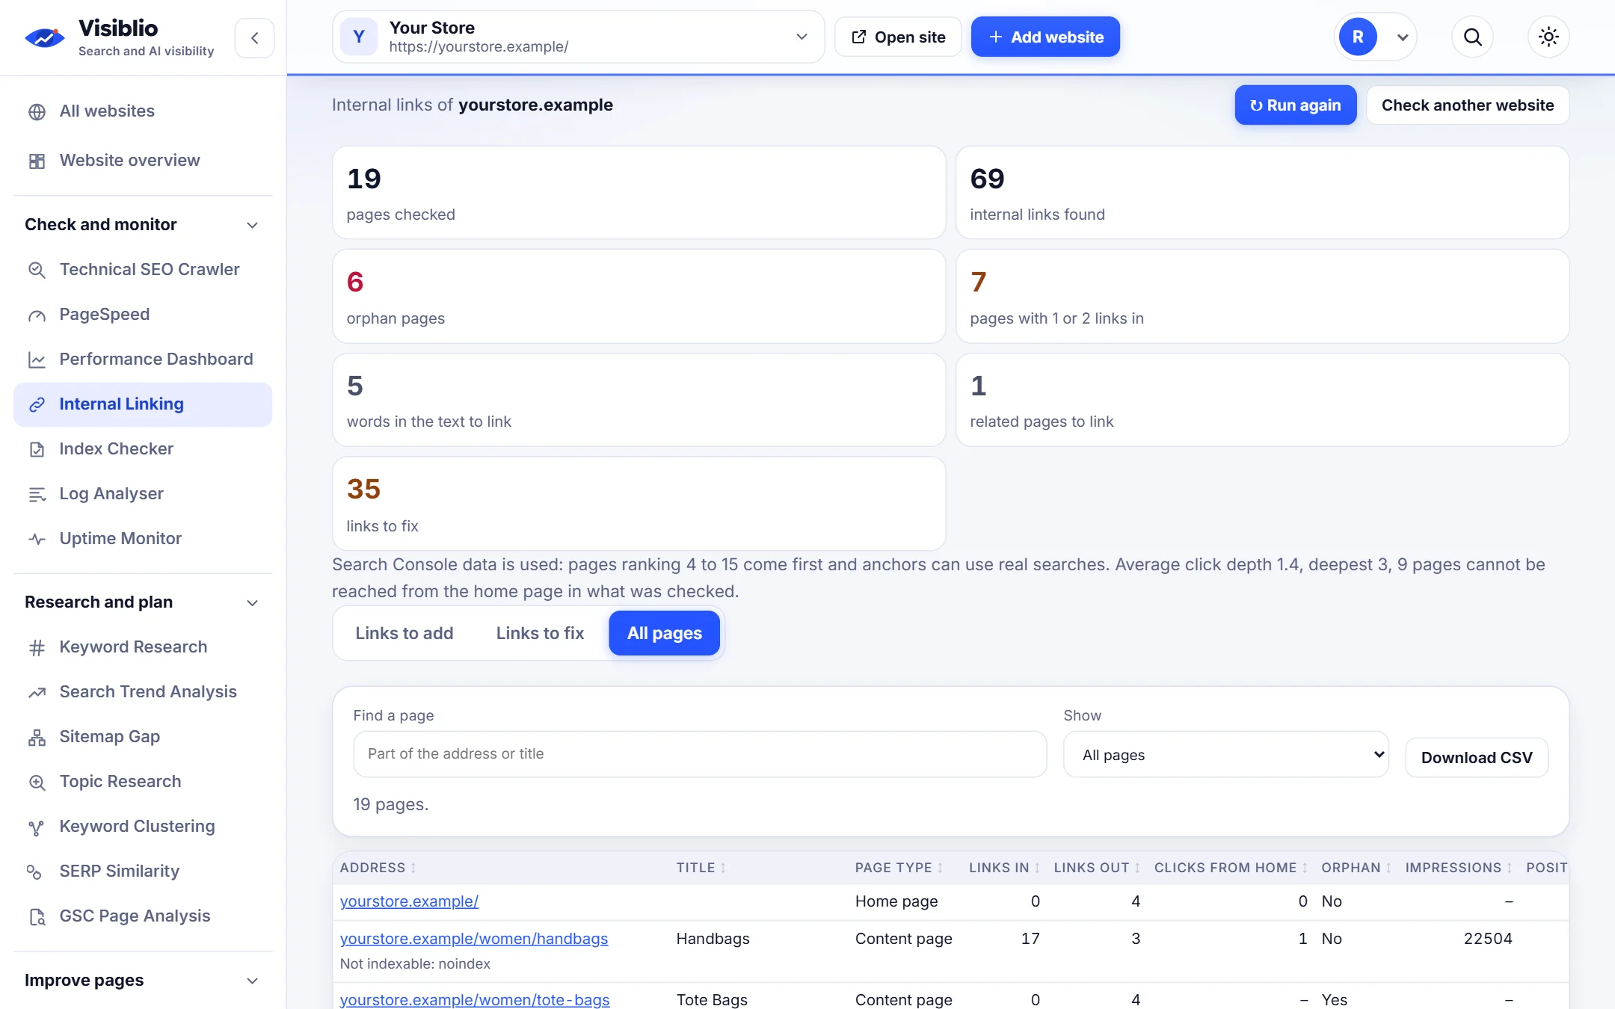The image size is (1615, 1009).
Task: Sort by CLICKS FROM HOME column header
Action: click(x=1231, y=868)
